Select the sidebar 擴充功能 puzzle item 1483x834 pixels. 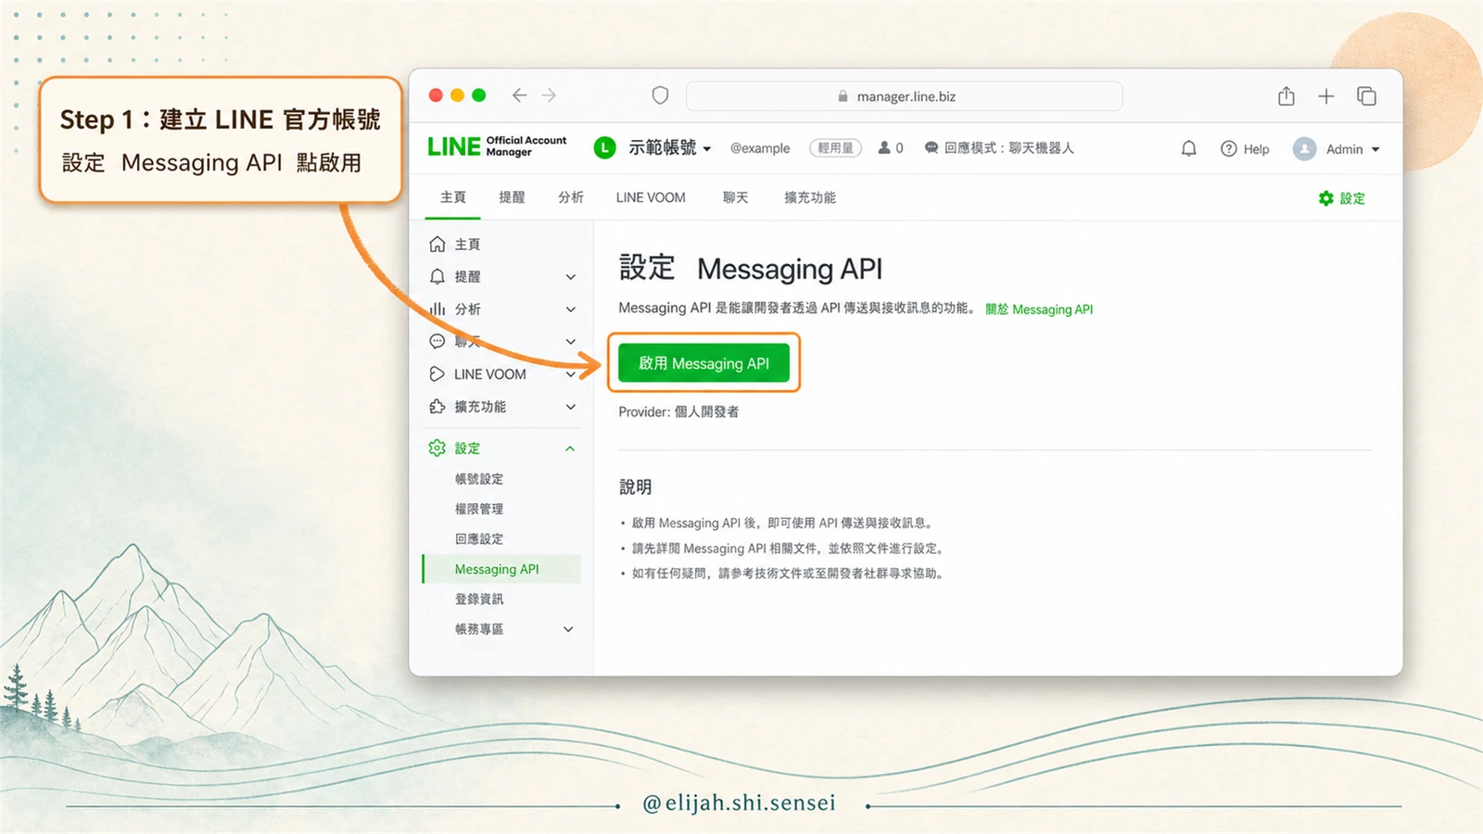tap(468, 407)
